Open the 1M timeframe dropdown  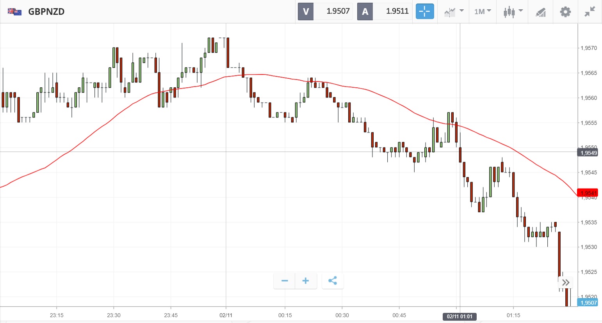pos(483,11)
